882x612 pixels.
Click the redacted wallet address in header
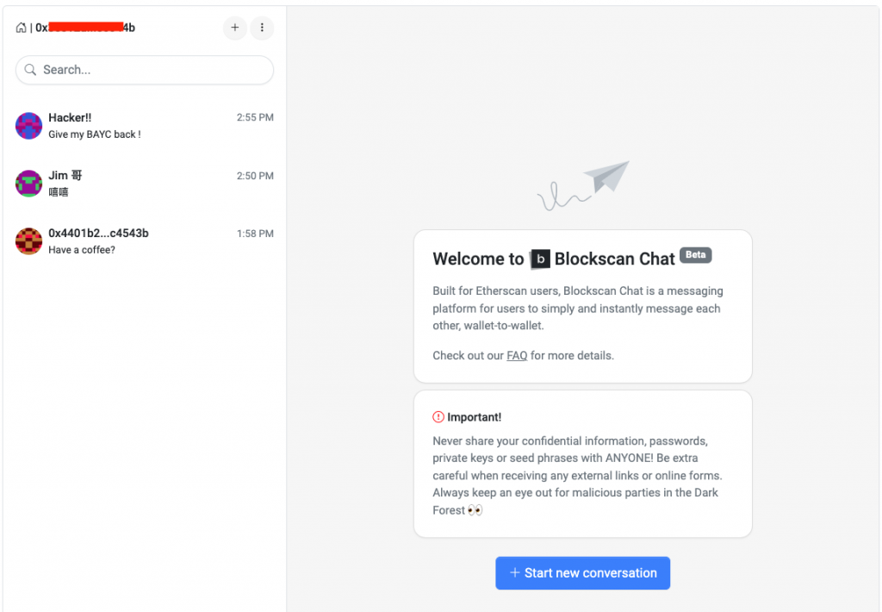pyautogui.click(x=86, y=28)
